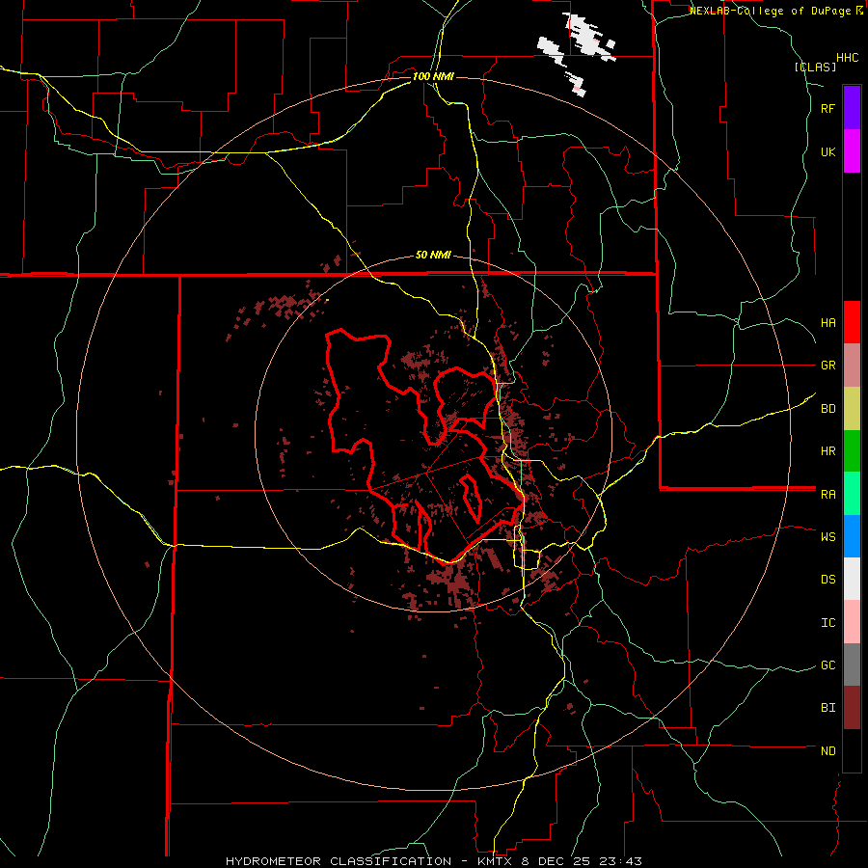Click the yellow BD legend swatch
The height and width of the screenshot is (868, 868).
click(852, 409)
